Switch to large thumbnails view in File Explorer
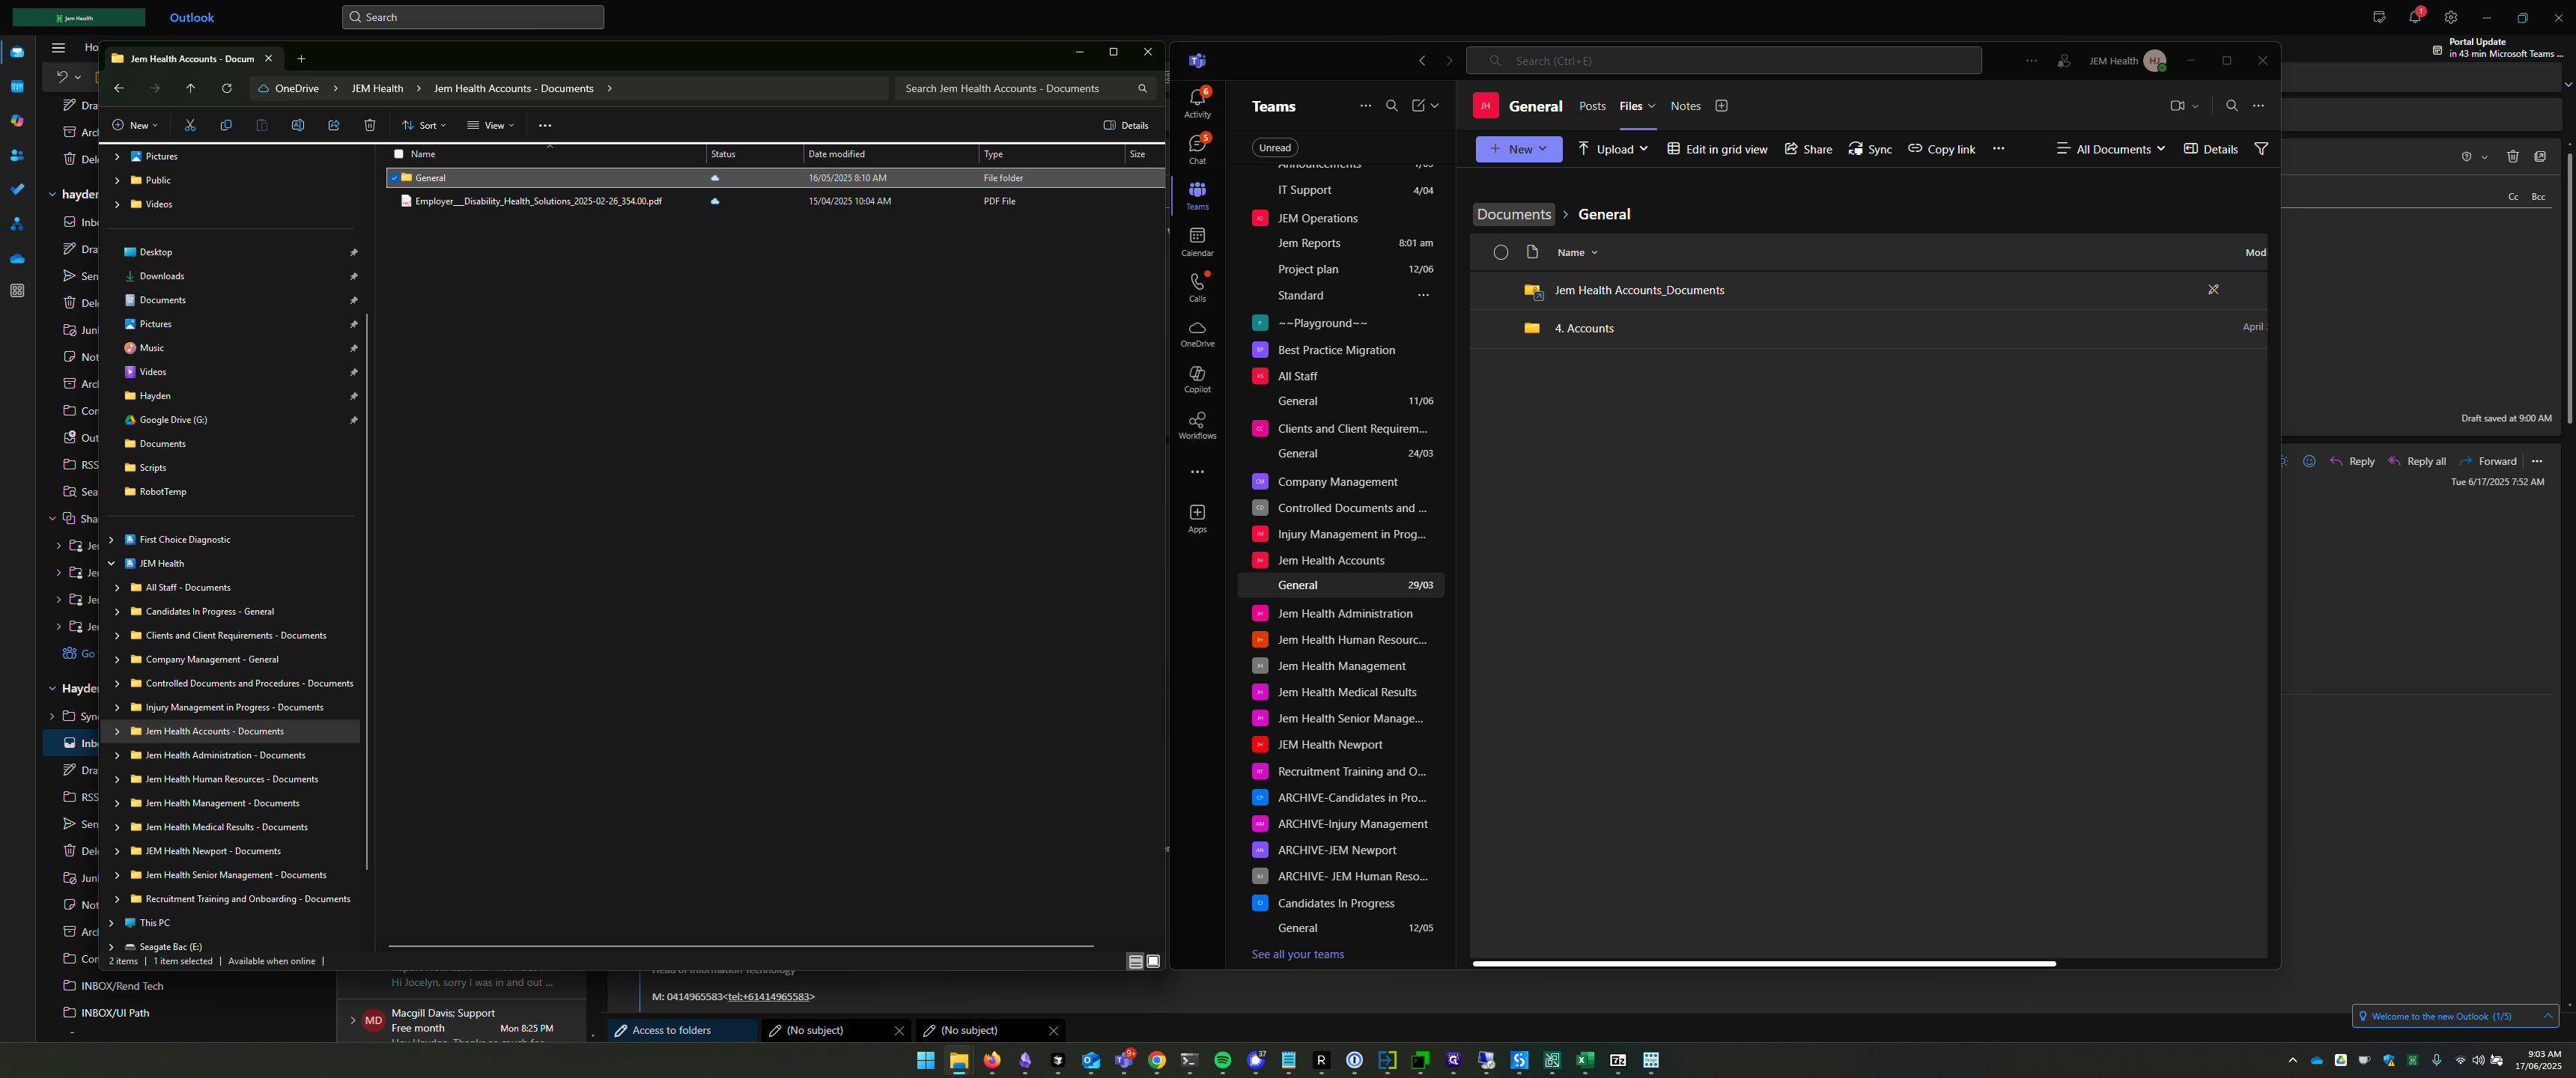 pyautogui.click(x=1153, y=961)
